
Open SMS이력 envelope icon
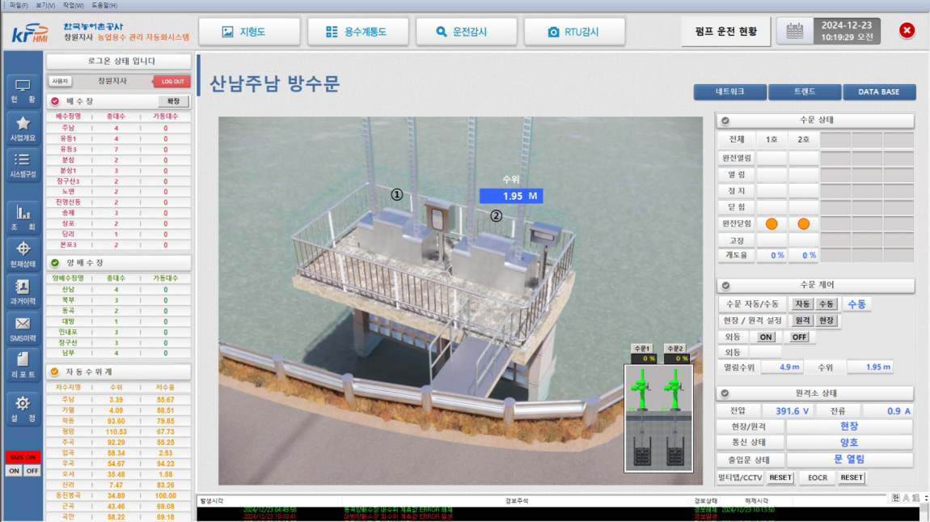click(23, 329)
